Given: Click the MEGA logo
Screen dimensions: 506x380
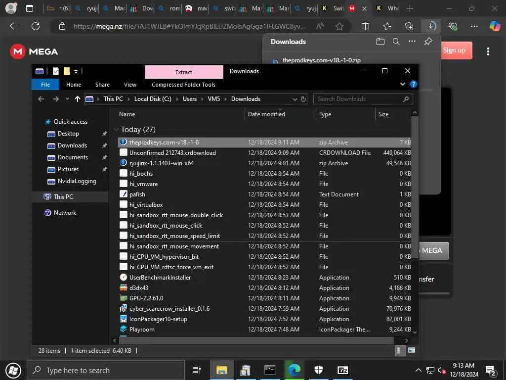Looking at the screenshot, I should click(34, 51).
